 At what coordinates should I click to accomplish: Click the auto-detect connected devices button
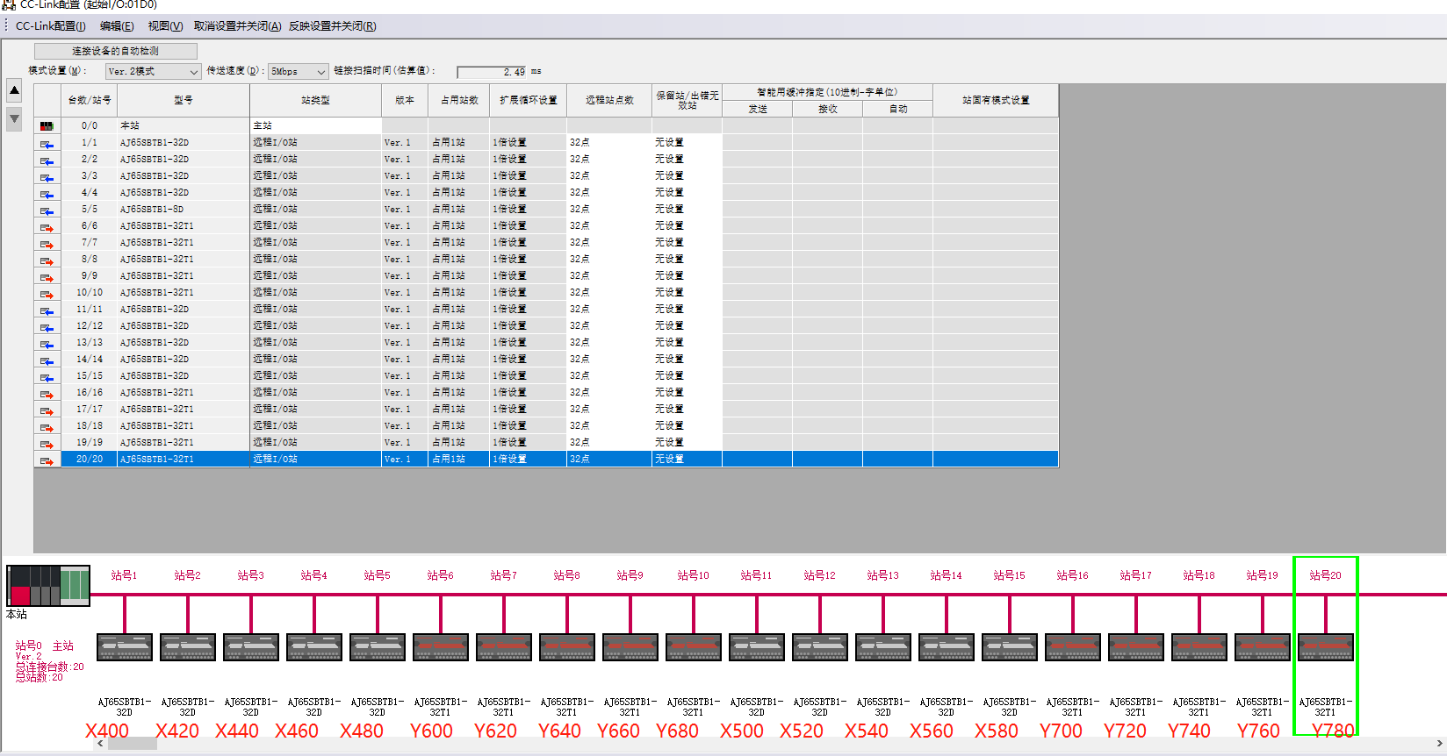point(116,51)
